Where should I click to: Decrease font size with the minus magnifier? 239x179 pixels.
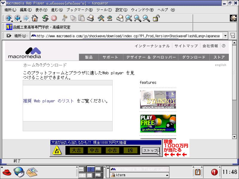point(146,18)
